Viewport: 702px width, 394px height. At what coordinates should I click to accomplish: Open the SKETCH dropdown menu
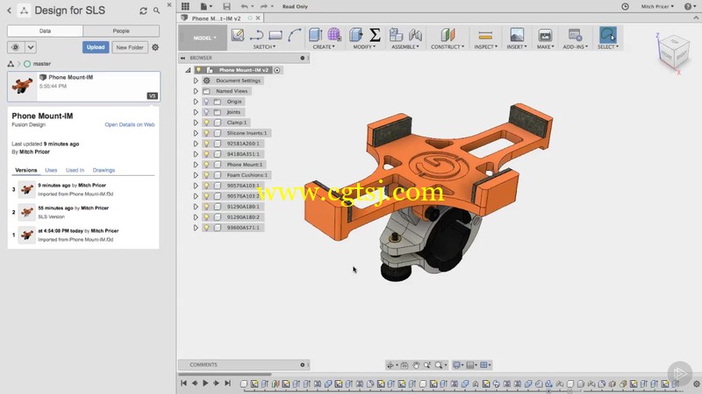pyautogui.click(x=264, y=46)
